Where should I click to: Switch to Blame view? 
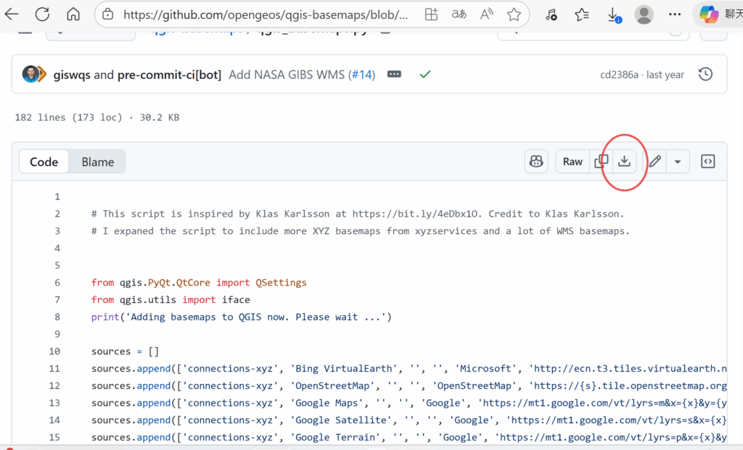pyautogui.click(x=97, y=162)
